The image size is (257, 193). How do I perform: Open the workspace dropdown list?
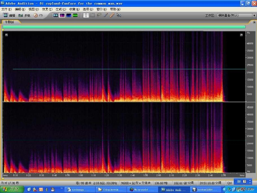pyautogui.click(x=254, y=16)
